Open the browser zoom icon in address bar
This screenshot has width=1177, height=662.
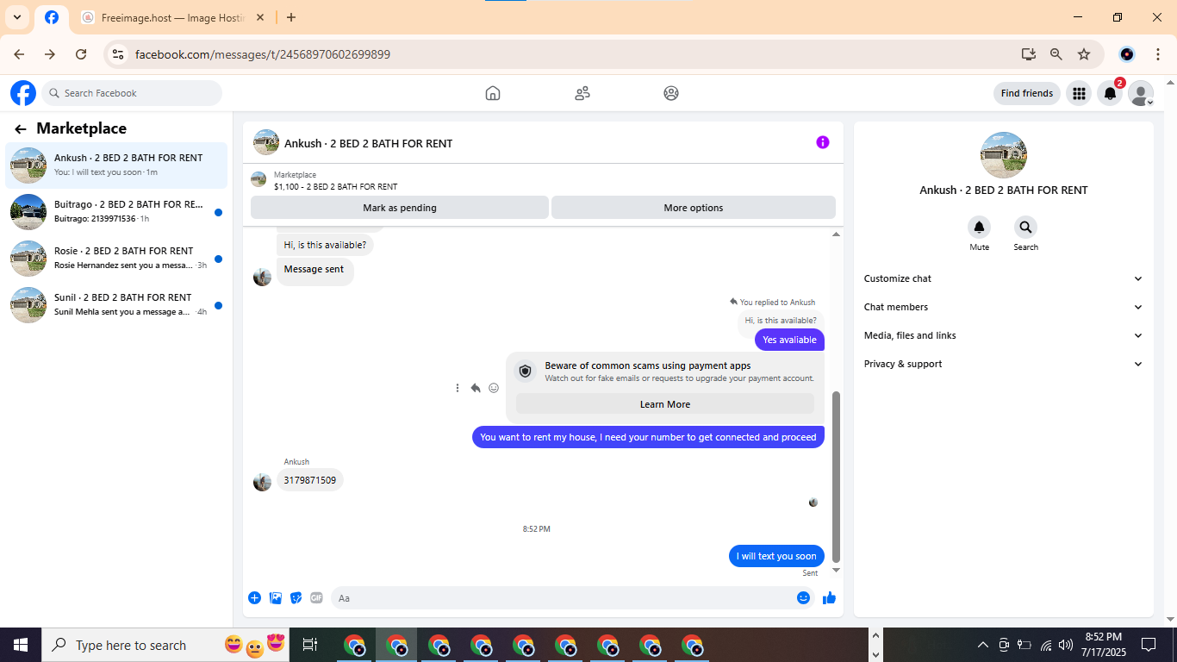point(1056,54)
